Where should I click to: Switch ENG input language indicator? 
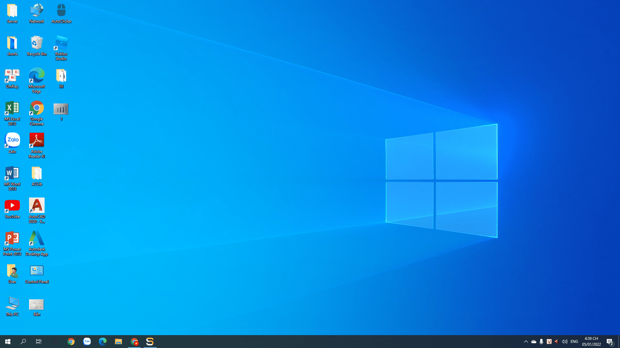[574, 342]
